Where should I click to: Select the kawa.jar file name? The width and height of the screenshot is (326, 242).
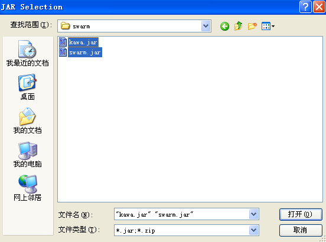(83, 42)
